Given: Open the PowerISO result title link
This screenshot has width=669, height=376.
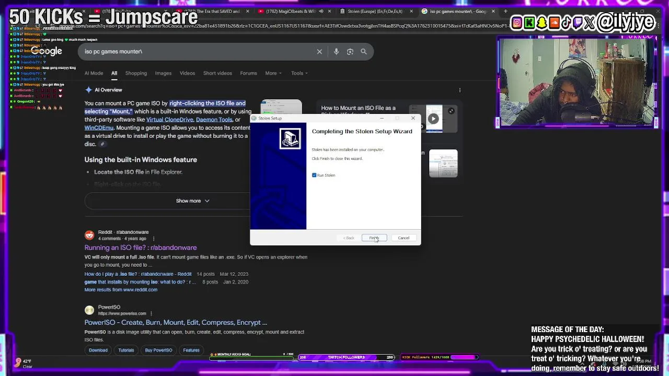Looking at the screenshot, I should click(176, 323).
